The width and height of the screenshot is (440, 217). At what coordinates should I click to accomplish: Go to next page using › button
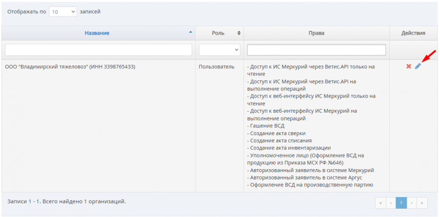click(x=412, y=203)
